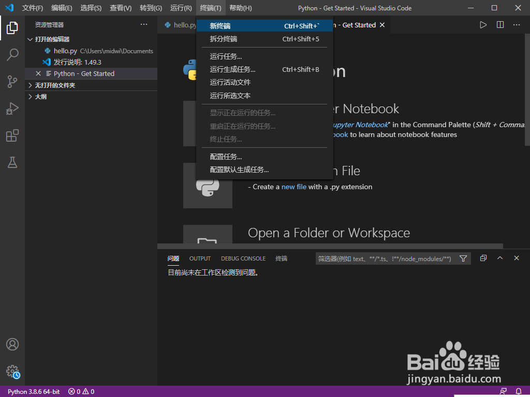Split the editor to the side
The image size is (530, 397).
pos(499,24)
